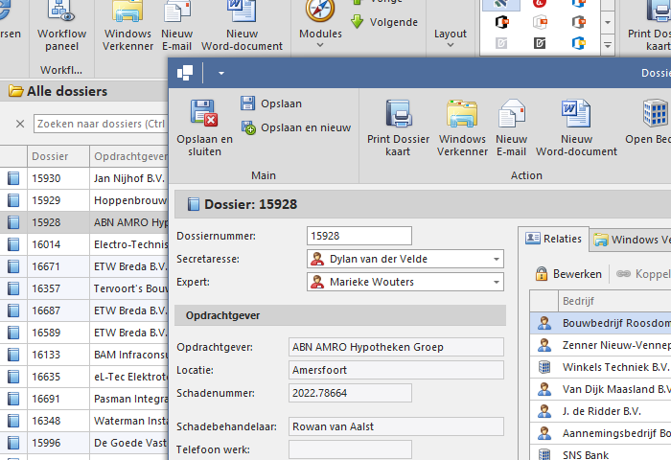Sort by the Dossier column header
This screenshot has width=671, height=460.
(x=58, y=156)
